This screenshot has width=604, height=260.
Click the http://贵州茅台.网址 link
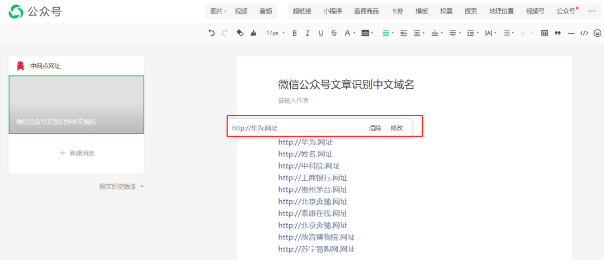313,190
